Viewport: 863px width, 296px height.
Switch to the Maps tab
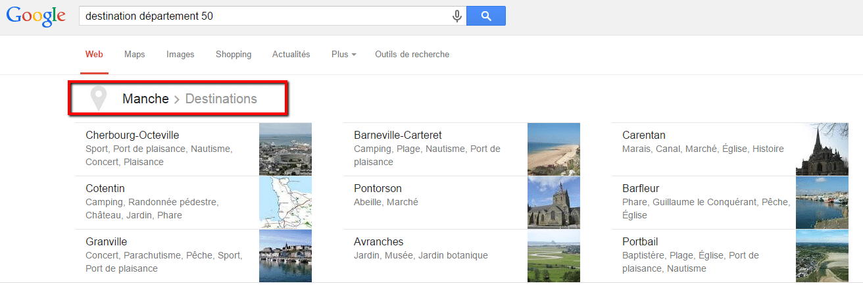click(135, 55)
